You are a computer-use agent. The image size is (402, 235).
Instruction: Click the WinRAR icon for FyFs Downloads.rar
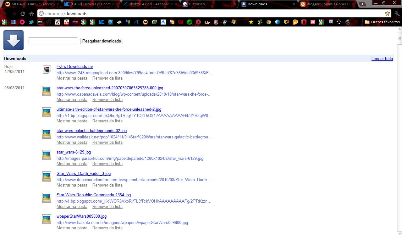point(47,70)
